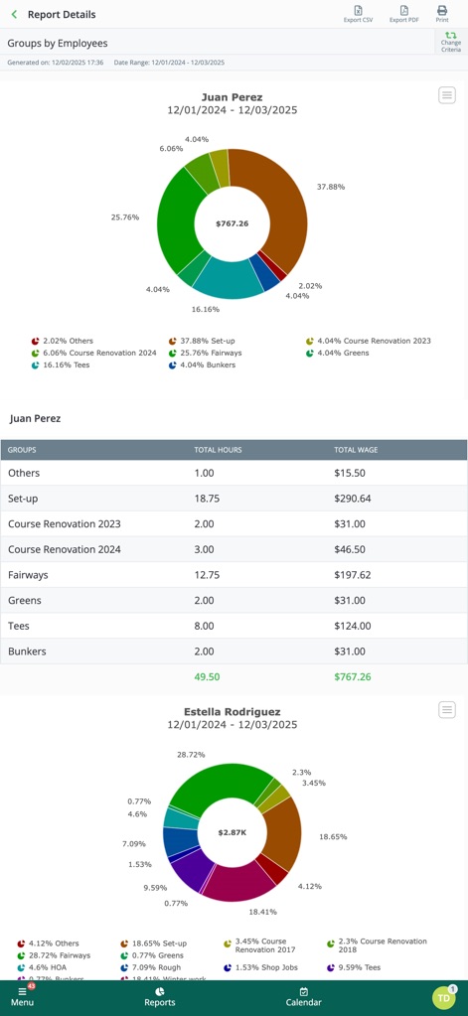Viewport: 468px width, 1016px height.
Task: Open Change Criteria
Action: [451, 42]
